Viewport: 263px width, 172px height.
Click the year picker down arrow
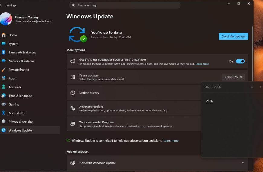point(261,87)
